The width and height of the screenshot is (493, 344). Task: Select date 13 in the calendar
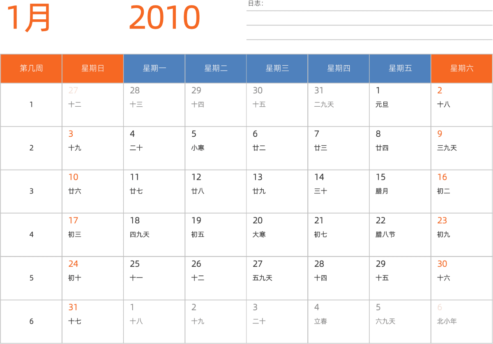click(258, 177)
